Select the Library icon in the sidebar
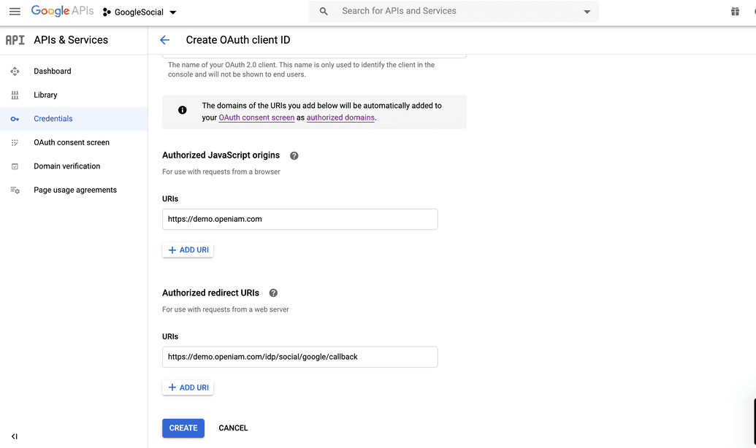 click(x=15, y=94)
